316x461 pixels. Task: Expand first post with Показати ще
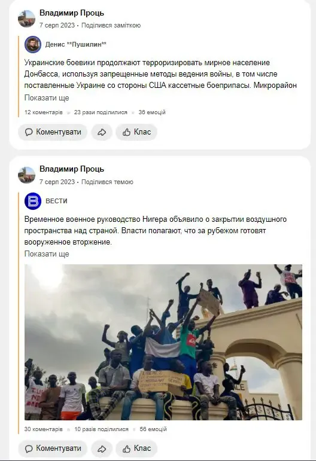click(47, 98)
